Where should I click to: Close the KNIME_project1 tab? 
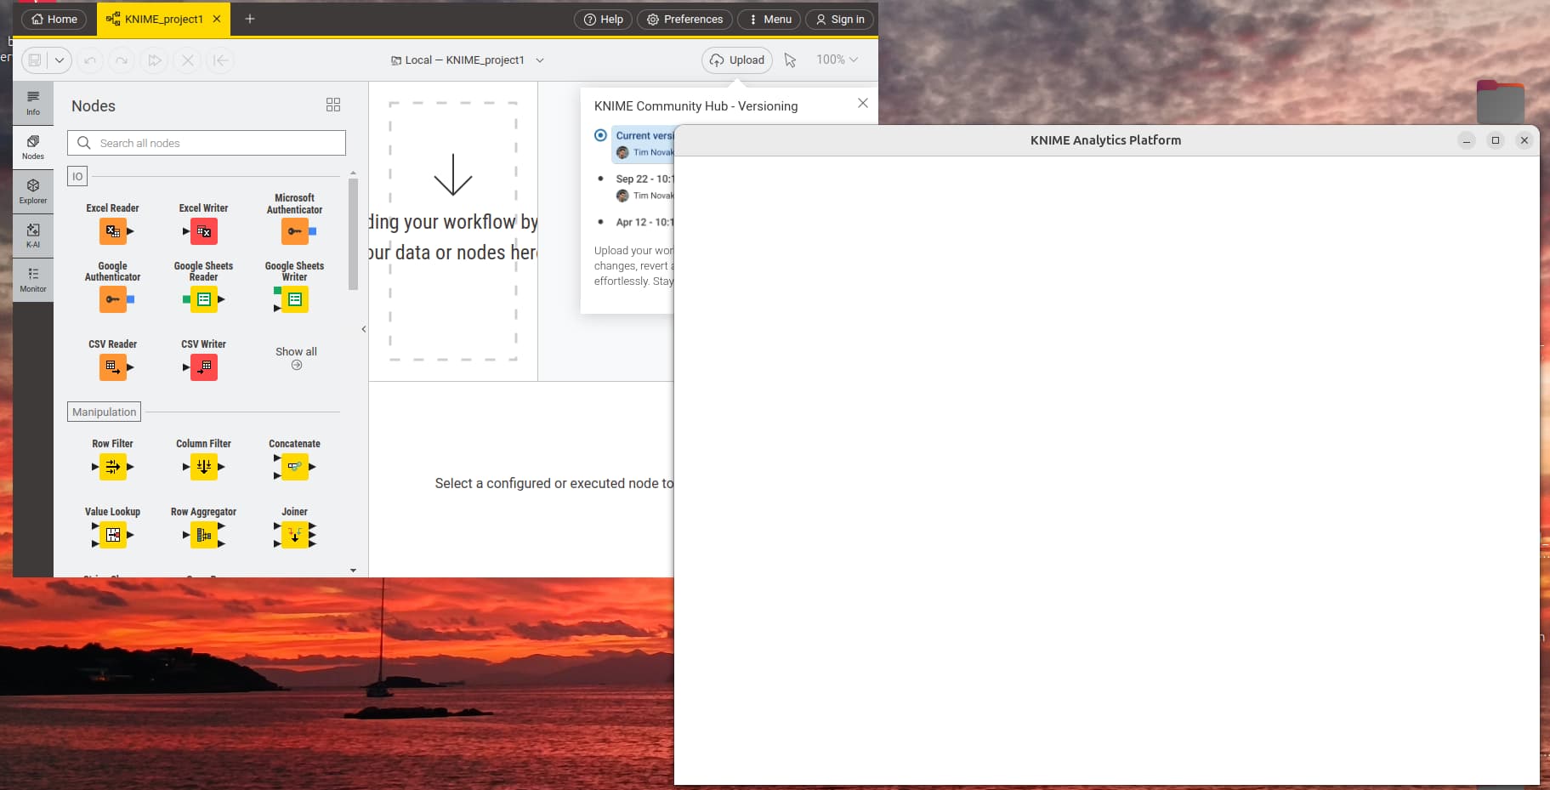pos(217,19)
